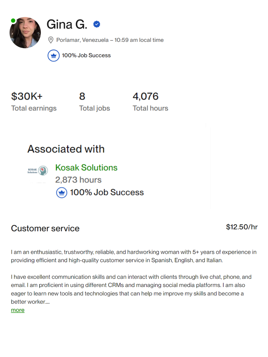The height and width of the screenshot is (357, 268).
Task: Open the Kosak Solutions agency link
Action: 86,168
